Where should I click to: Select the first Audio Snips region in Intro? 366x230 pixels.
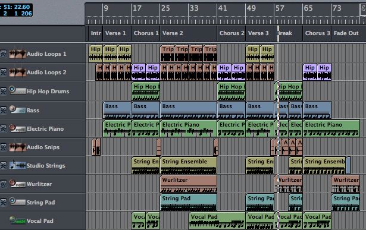click(x=94, y=147)
